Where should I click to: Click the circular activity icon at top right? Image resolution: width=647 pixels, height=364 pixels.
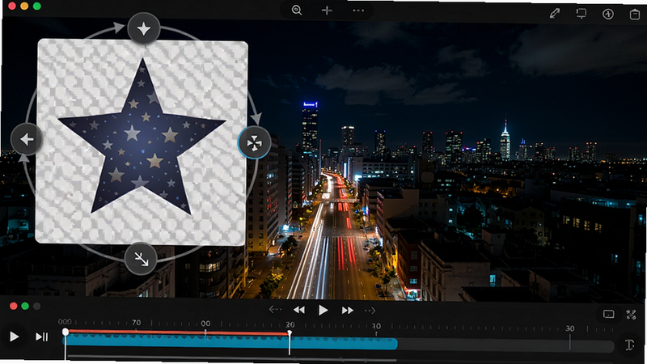(x=608, y=14)
